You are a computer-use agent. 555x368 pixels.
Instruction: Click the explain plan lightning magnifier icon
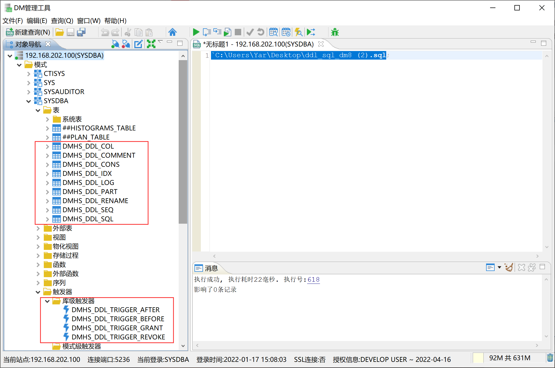(298, 32)
